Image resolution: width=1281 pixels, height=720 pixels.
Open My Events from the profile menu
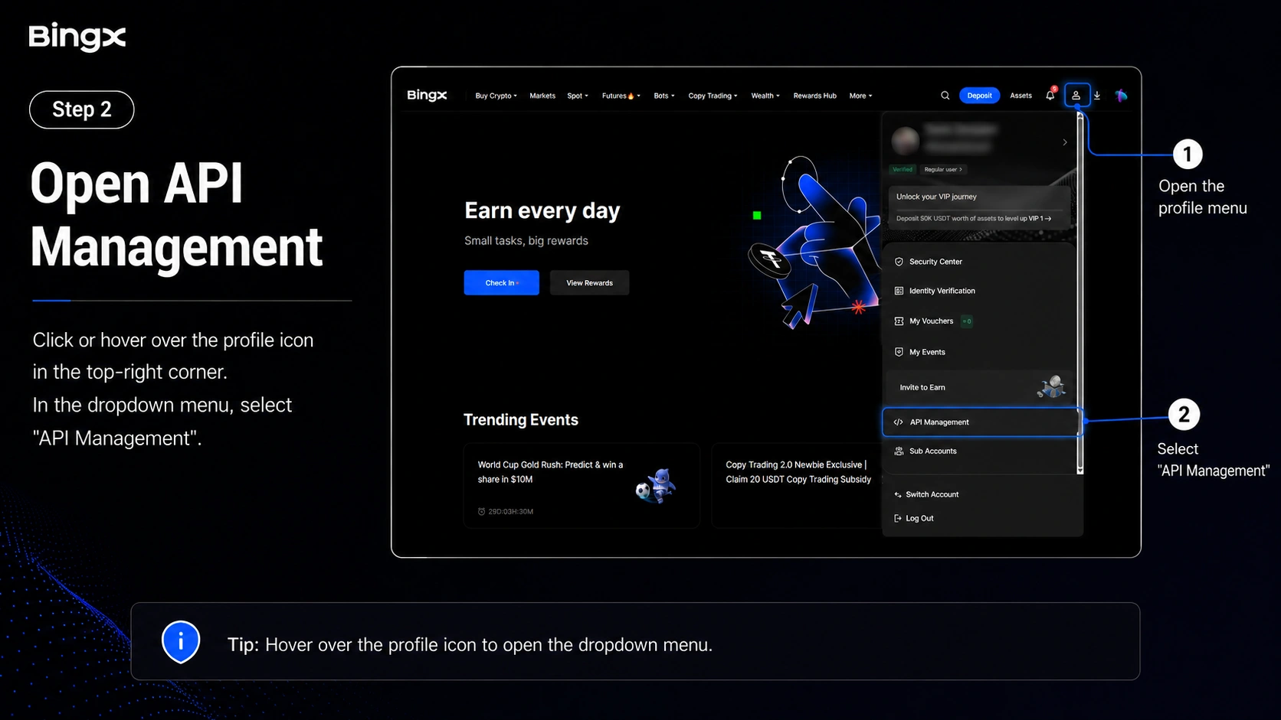979,352
